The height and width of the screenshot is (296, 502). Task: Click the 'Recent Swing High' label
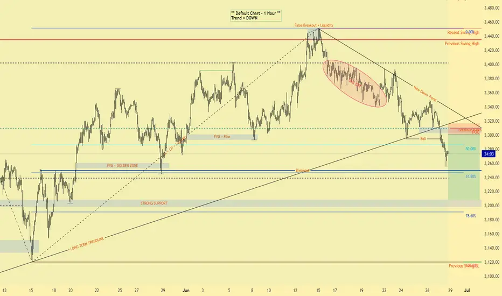click(x=463, y=33)
